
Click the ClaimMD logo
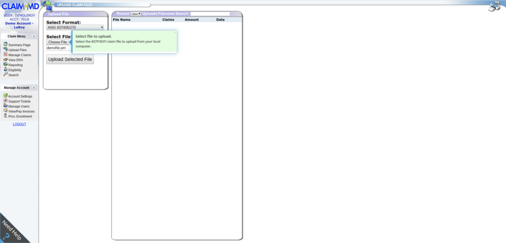click(x=20, y=6)
